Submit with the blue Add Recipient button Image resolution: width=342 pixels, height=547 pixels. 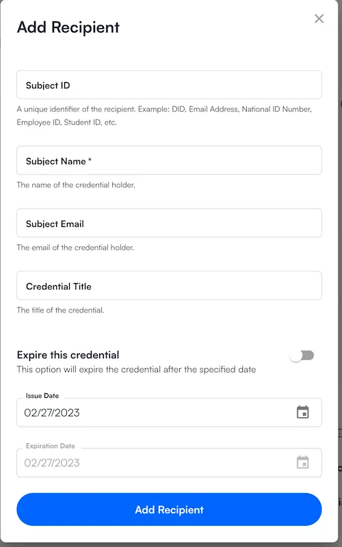[169, 509]
